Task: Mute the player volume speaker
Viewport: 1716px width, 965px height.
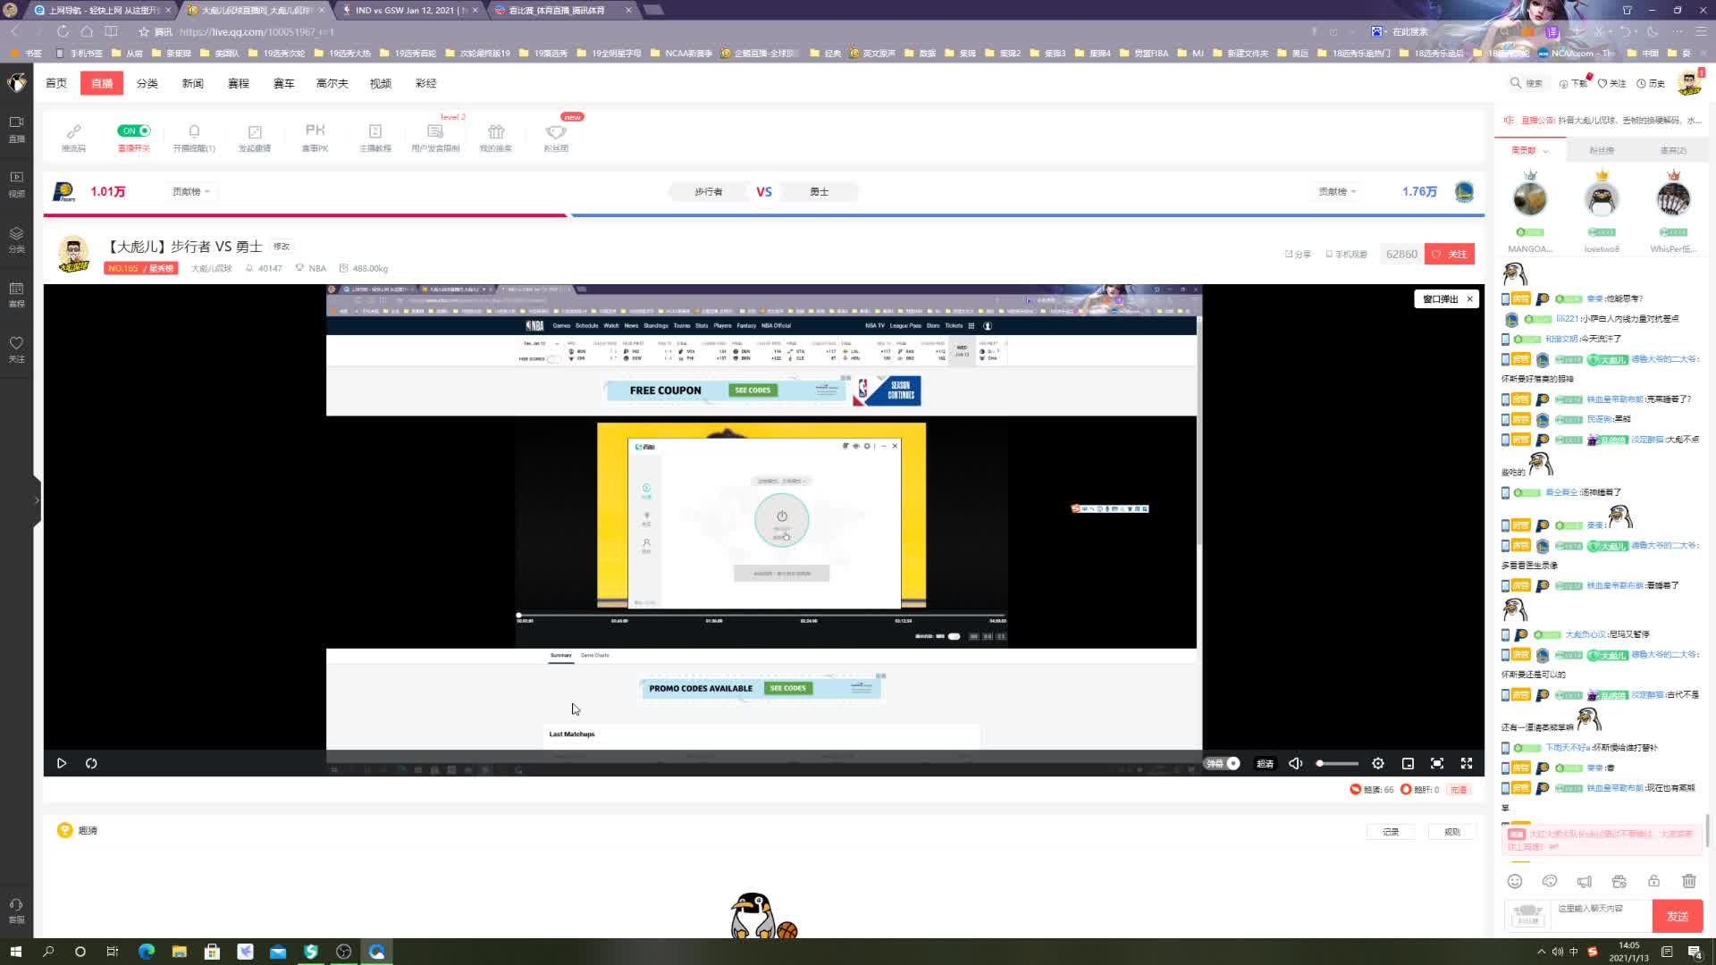Action: point(1295,763)
